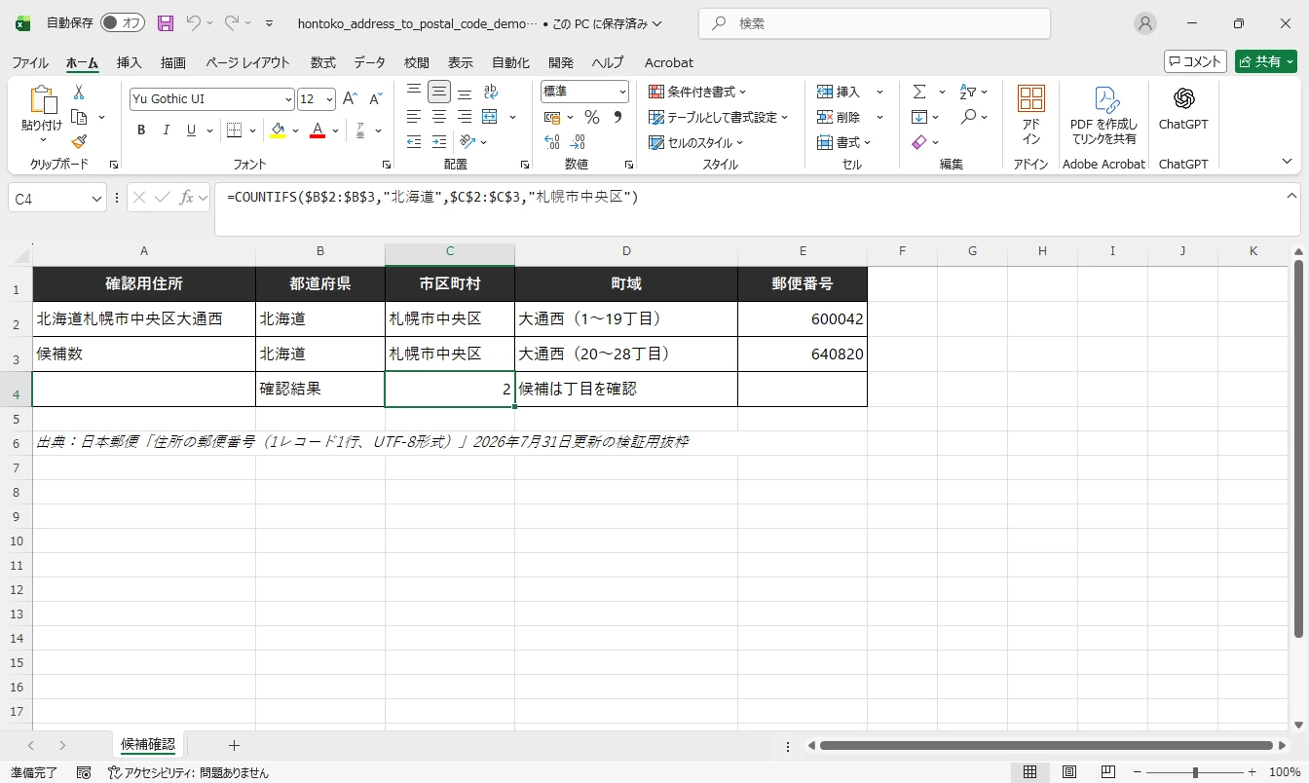Open the font size dropdown

click(x=329, y=99)
